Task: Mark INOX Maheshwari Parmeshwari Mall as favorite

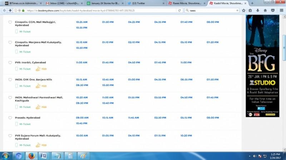Action: (x=10, y=97)
